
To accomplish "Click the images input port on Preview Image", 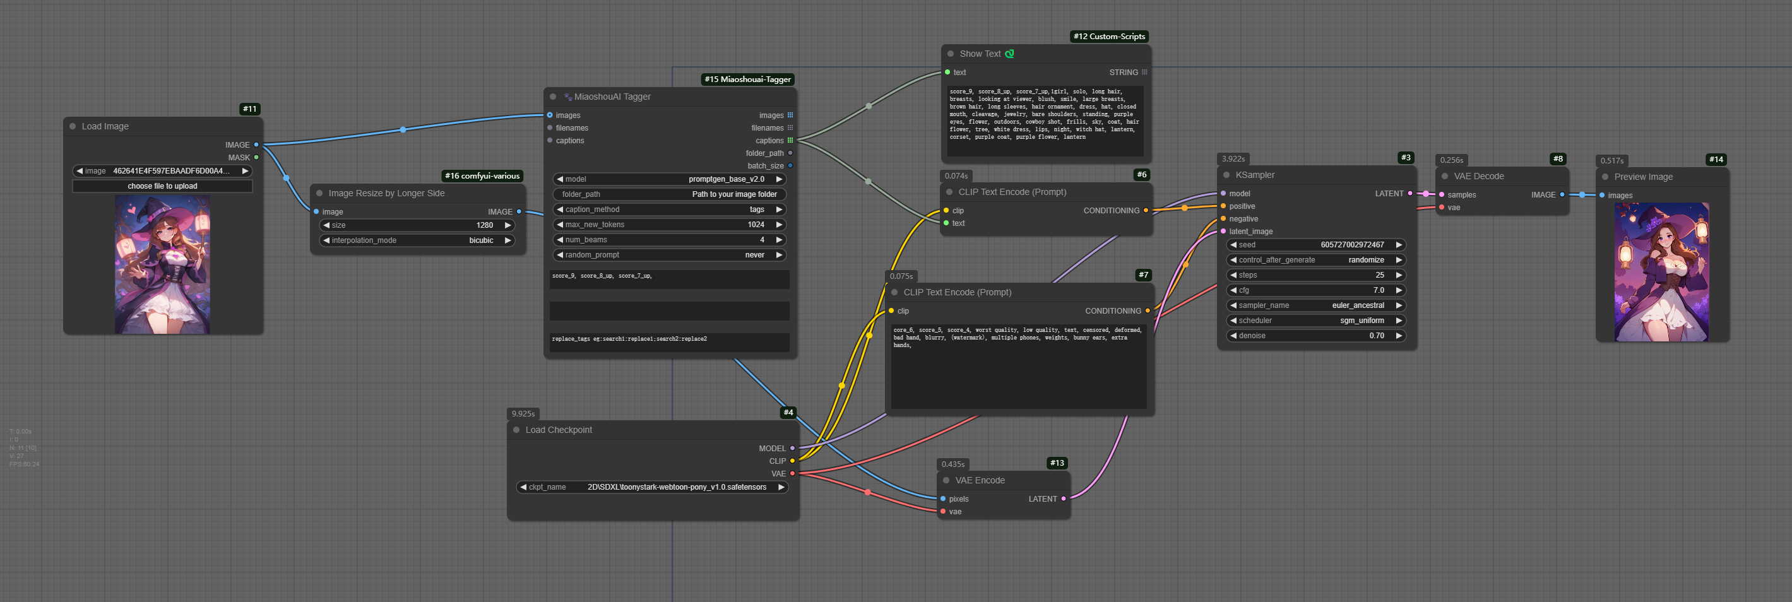I will pos(1601,196).
